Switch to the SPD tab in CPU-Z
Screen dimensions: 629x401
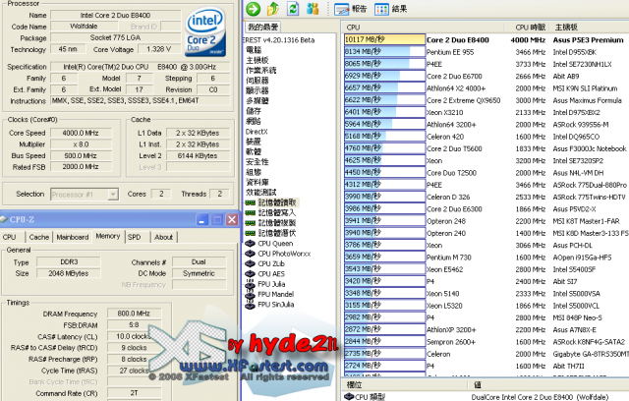point(135,237)
